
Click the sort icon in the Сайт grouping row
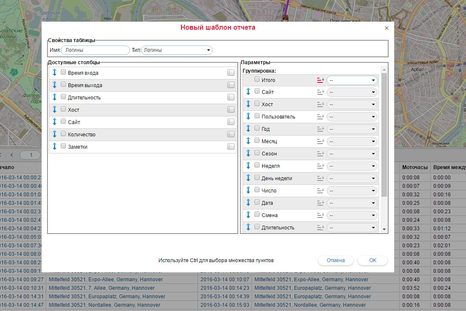(320, 92)
